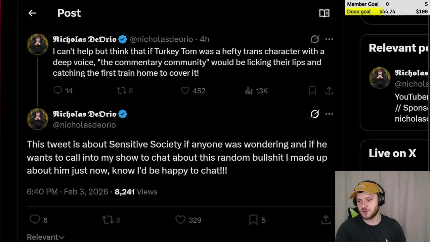430x242 pixels.
Task: Click Grok icon on first tweet
Action: coord(314,39)
